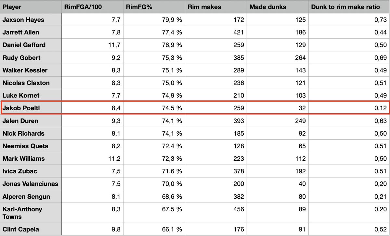Select the Daniel Gafford row label

coord(31,45)
